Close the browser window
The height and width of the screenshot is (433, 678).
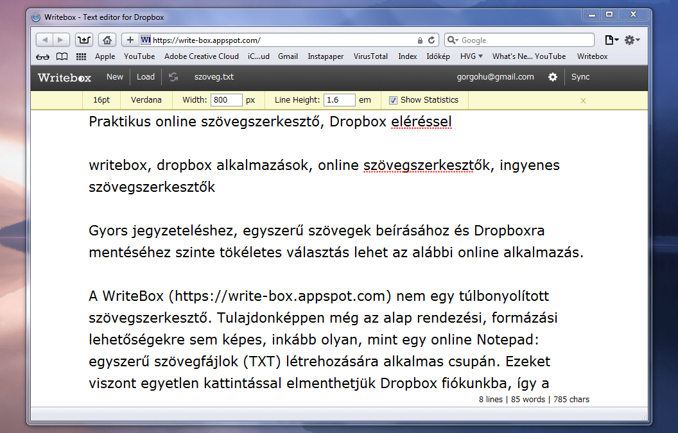633,15
